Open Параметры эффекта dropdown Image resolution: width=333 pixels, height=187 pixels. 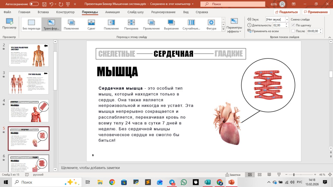coord(234,25)
